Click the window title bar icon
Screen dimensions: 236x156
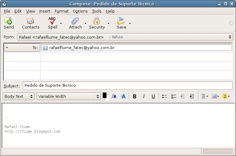(4, 4)
